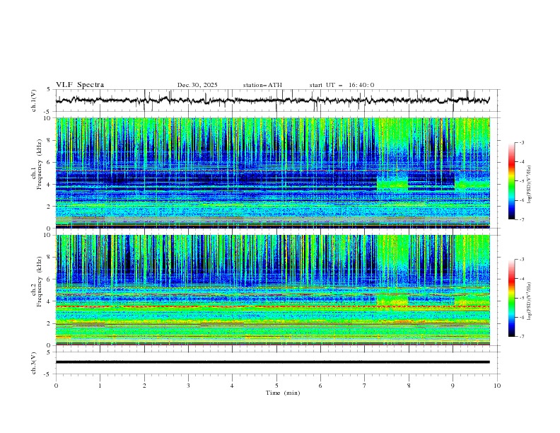
Task: Click the ch.3 flat voltage trace
Action: pyautogui.click(x=272, y=362)
